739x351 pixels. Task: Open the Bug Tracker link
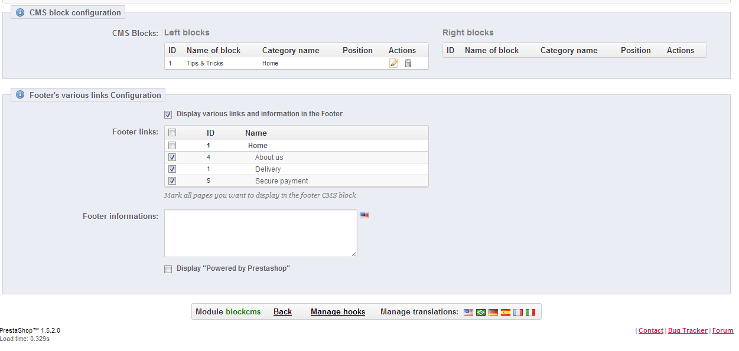688,331
